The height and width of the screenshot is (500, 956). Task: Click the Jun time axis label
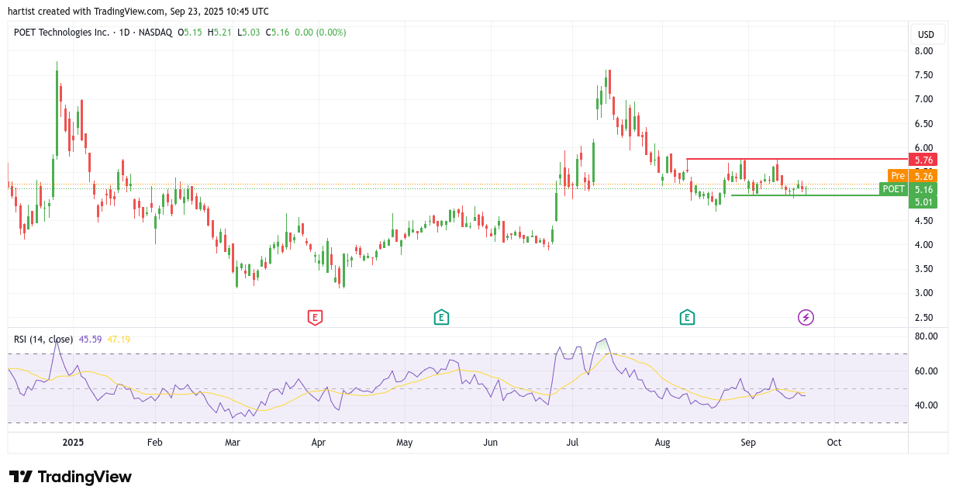[490, 443]
